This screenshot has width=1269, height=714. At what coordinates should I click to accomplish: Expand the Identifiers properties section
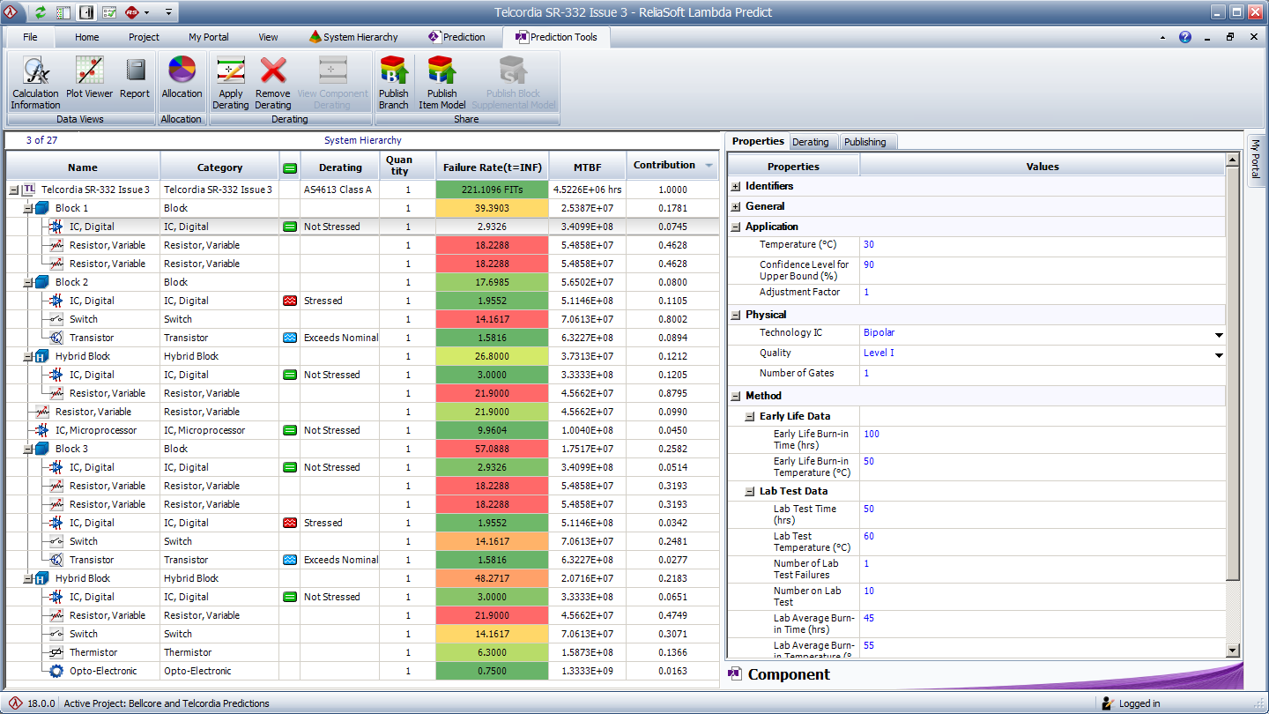pyautogui.click(x=736, y=187)
